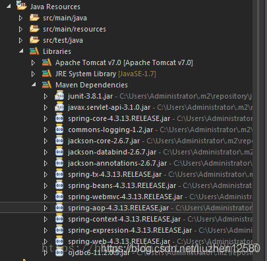Select jackson-core-2.6.7.jar text
267x261 pixels.
click(x=104, y=141)
